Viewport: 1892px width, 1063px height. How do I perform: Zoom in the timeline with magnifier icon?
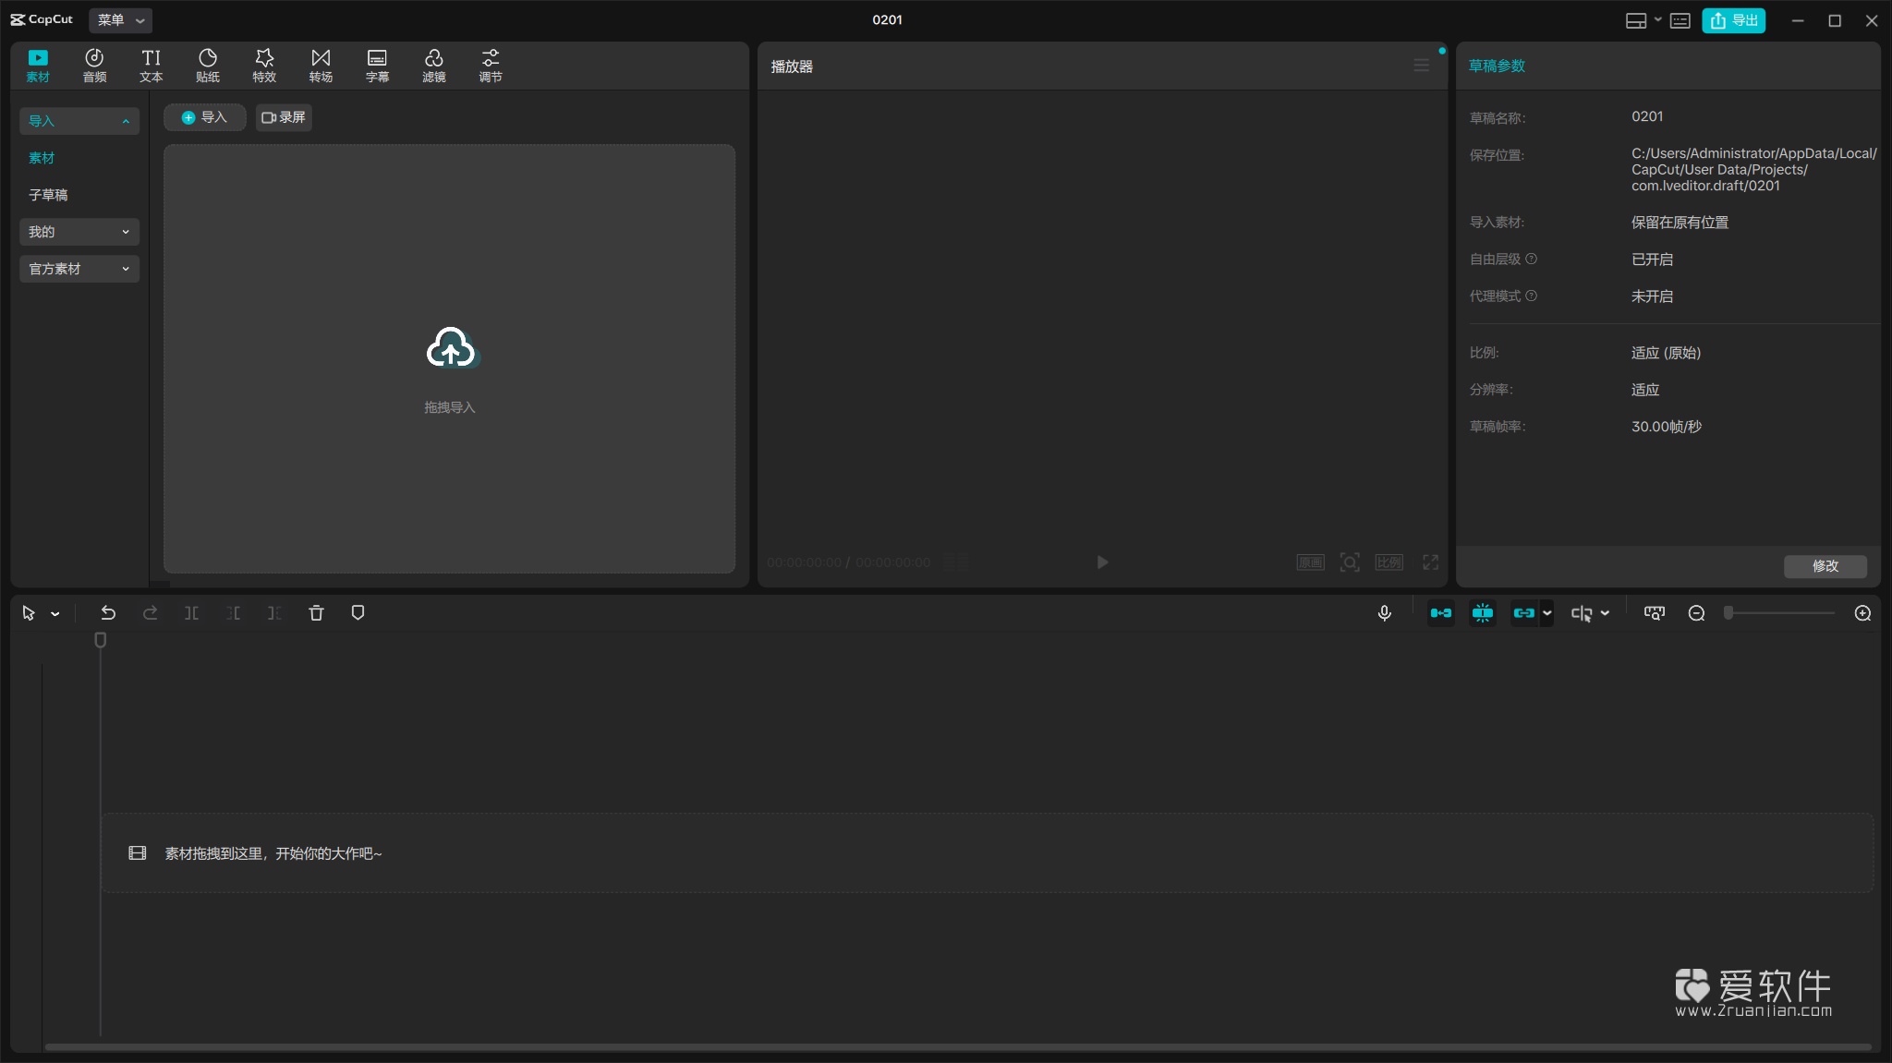[x=1862, y=612]
